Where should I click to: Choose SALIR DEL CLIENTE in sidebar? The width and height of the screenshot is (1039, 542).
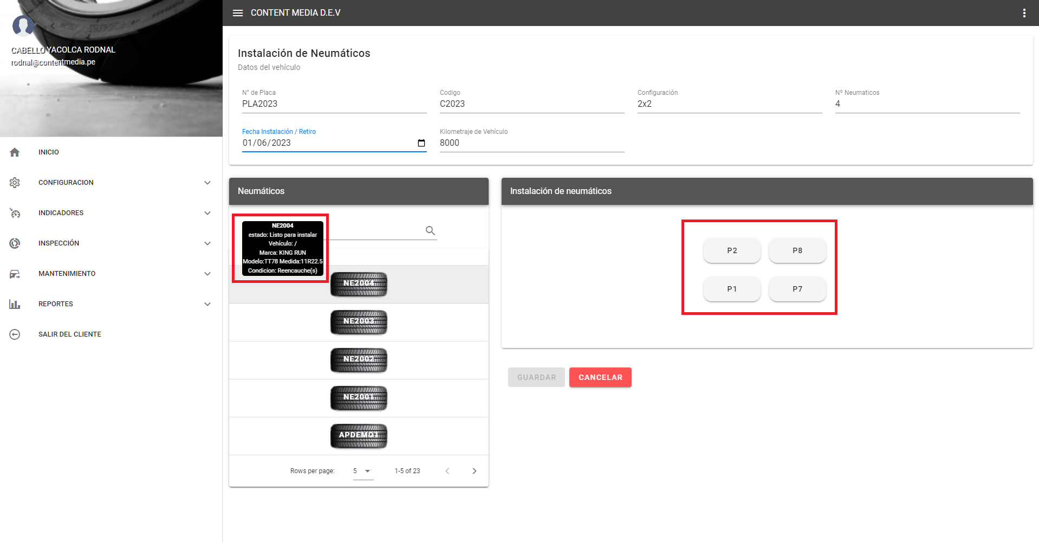click(69, 334)
